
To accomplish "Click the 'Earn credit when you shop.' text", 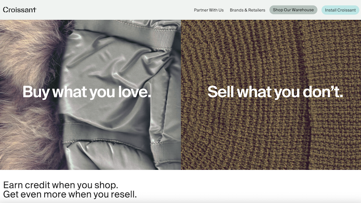I will point(60,185).
